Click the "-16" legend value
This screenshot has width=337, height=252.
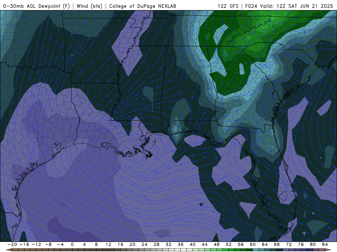(x=24, y=244)
